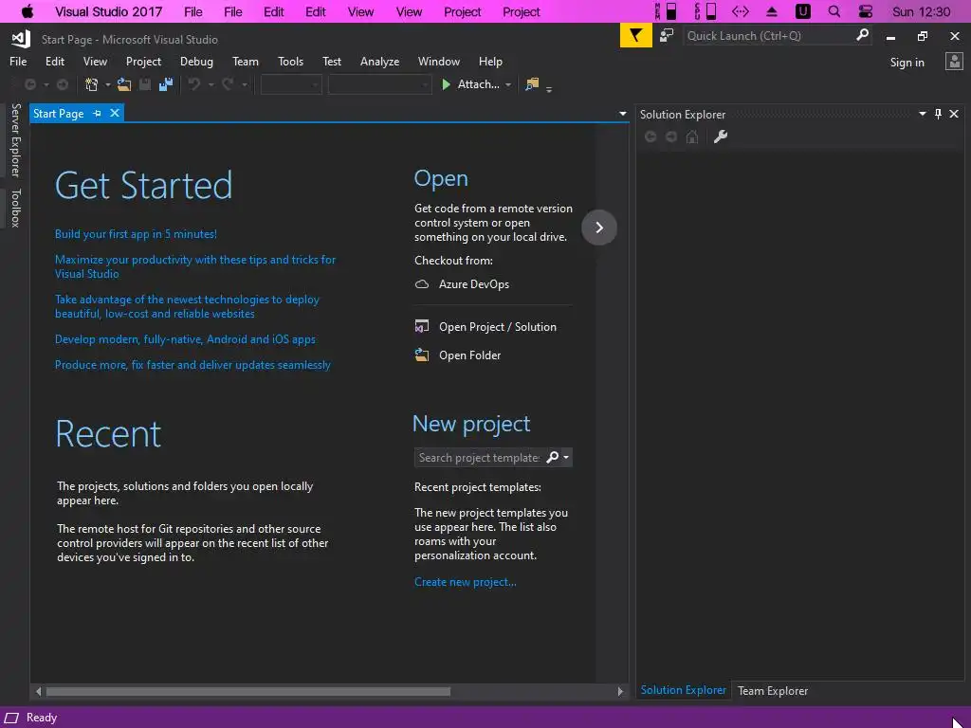Image resolution: width=971 pixels, height=728 pixels.
Task: Click the Send Feedback icon
Action: pos(667,35)
